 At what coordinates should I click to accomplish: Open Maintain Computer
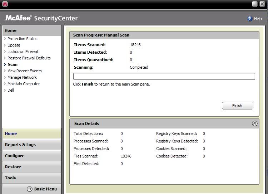[24, 84]
